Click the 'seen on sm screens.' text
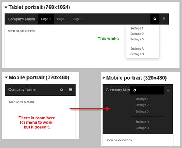The width and height of the screenshot is (182, 148). tap(22, 31)
